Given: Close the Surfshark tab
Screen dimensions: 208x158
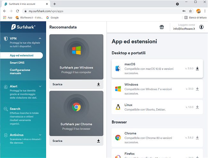Looking at the screenshot, I should [47, 4].
